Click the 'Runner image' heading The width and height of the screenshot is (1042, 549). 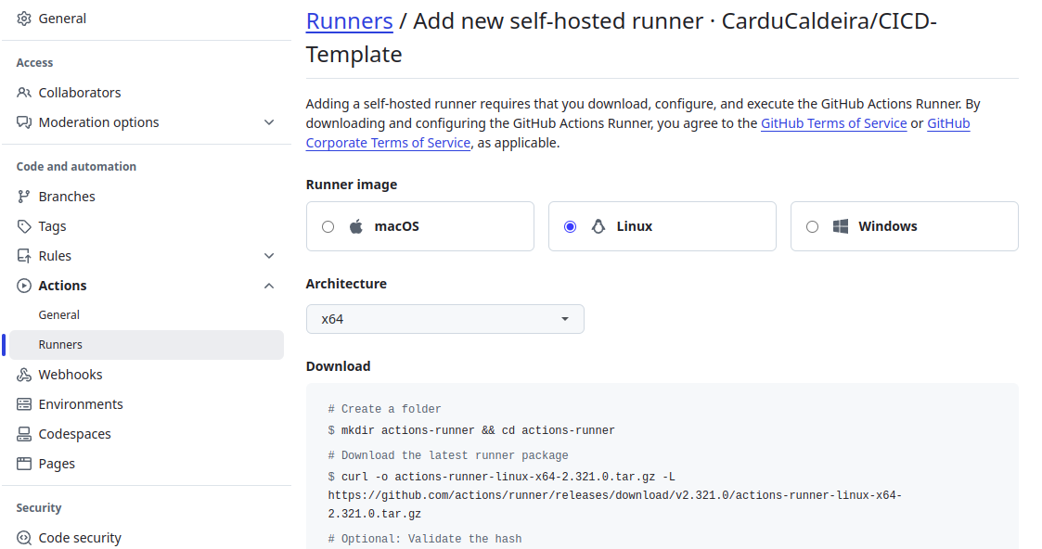point(352,185)
